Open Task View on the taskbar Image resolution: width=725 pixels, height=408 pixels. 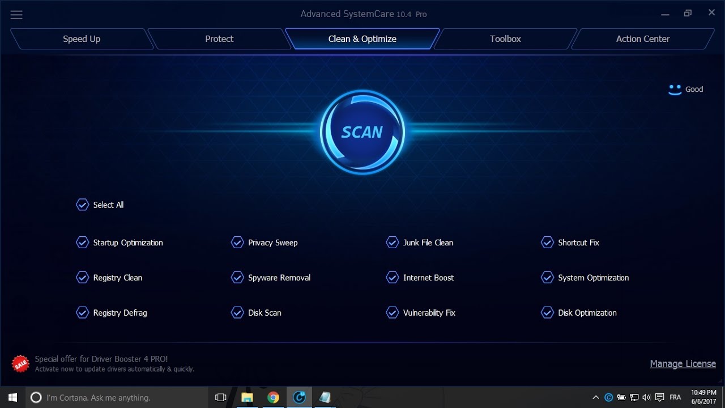coord(221,397)
